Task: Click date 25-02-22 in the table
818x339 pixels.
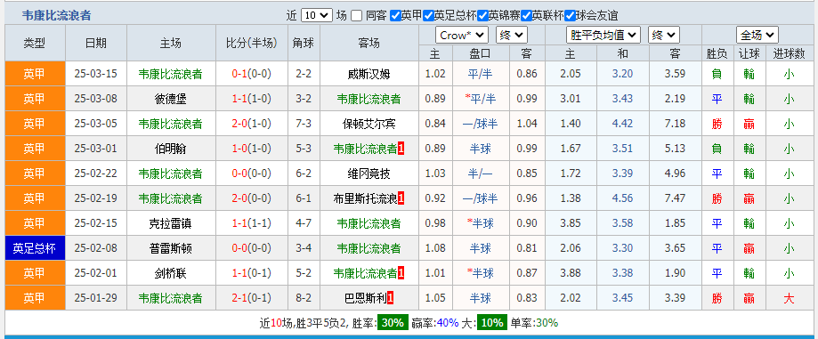Action: pyautogui.click(x=96, y=174)
